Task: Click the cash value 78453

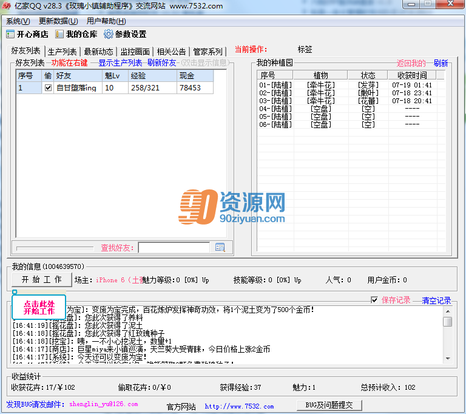Action: 190,88
